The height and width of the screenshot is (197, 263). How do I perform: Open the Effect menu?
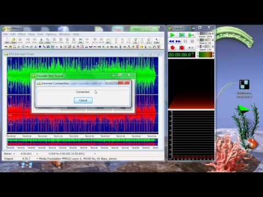pos(22,34)
